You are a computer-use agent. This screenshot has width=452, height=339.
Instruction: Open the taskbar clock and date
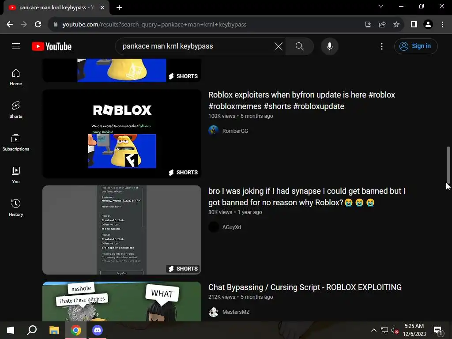click(x=414, y=330)
